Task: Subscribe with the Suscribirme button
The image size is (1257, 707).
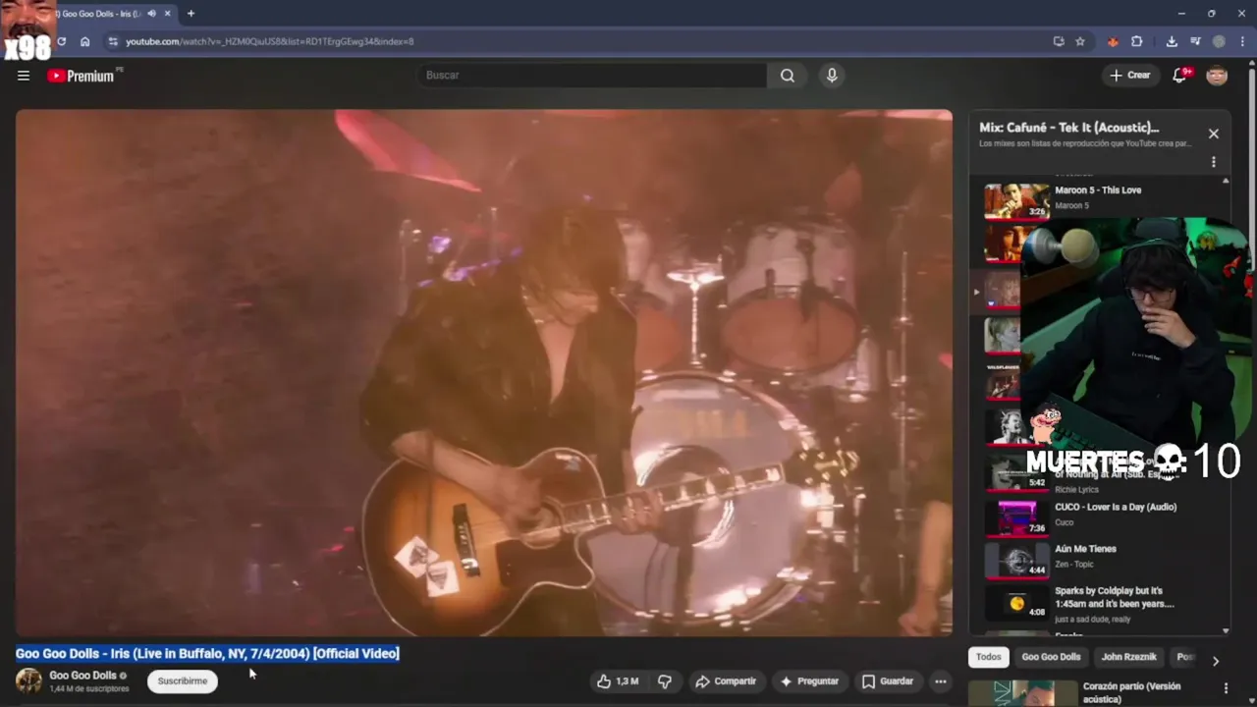Action: (x=183, y=681)
